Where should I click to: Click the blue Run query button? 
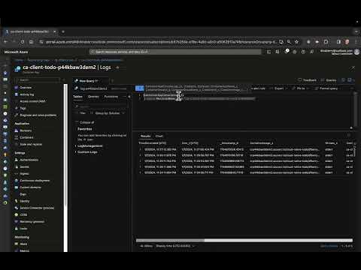(x=140, y=88)
